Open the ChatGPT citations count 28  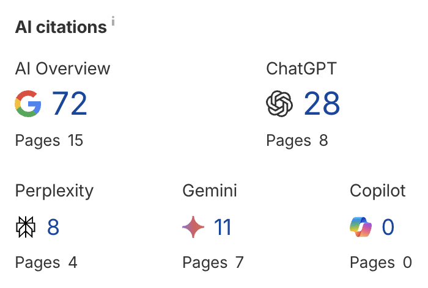(322, 104)
